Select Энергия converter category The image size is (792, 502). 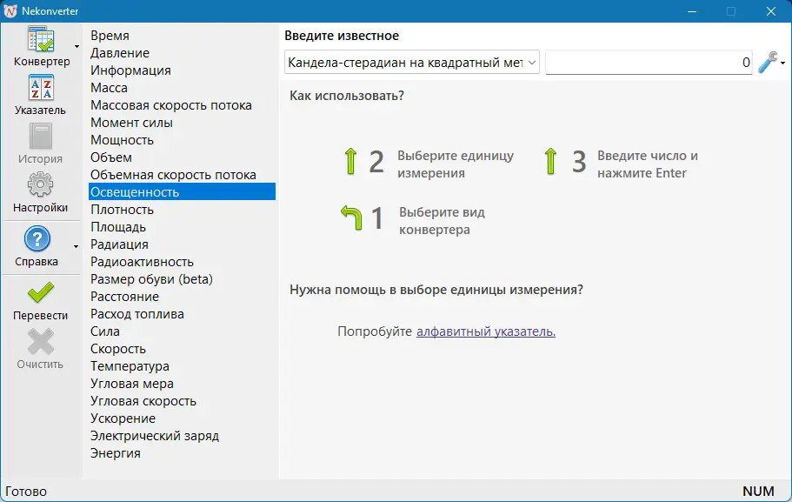(116, 453)
